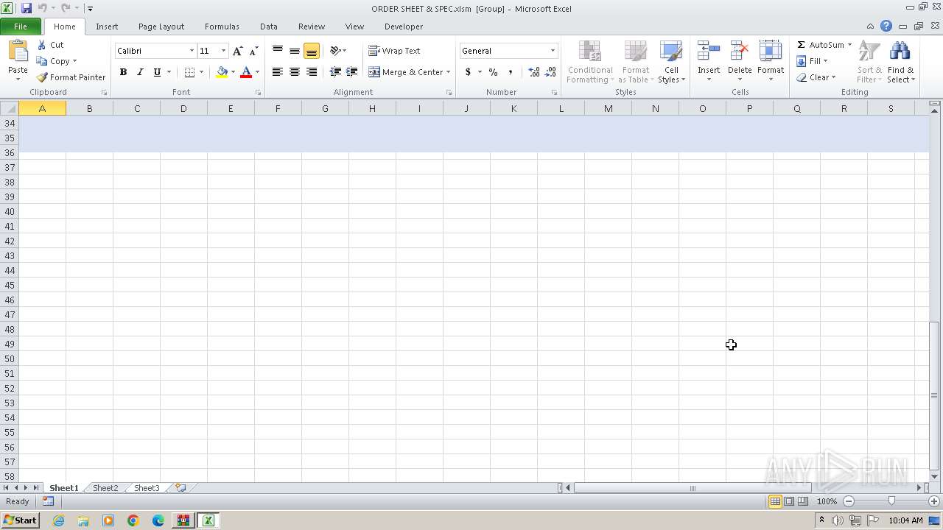Open the General number format dropdown

pos(553,51)
